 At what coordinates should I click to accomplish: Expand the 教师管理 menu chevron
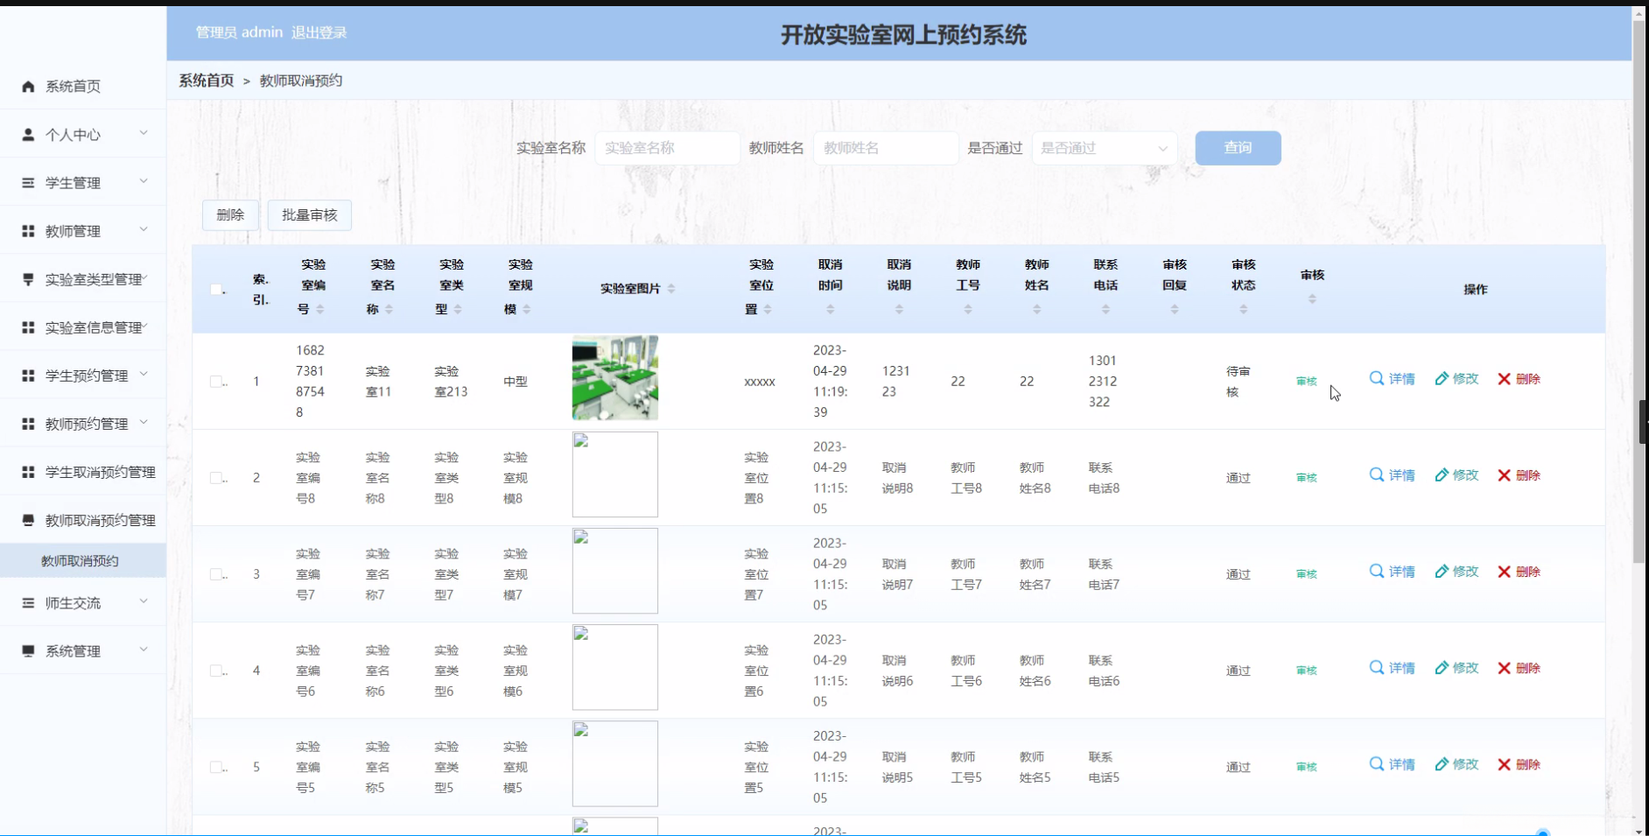click(144, 229)
